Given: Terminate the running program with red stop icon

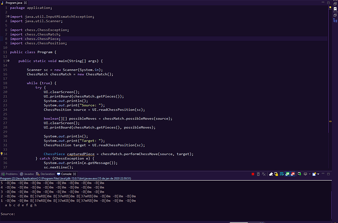Looking at the screenshot, I should (253, 174).
